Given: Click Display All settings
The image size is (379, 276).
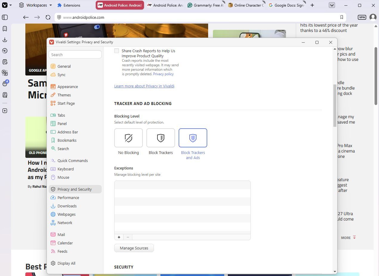Looking at the screenshot, I should (75, 263).
